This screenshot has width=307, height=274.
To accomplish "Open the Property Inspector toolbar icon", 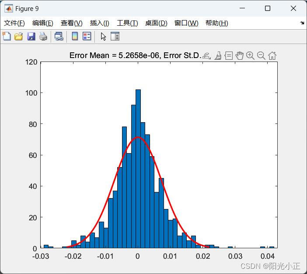I will 115,36.
